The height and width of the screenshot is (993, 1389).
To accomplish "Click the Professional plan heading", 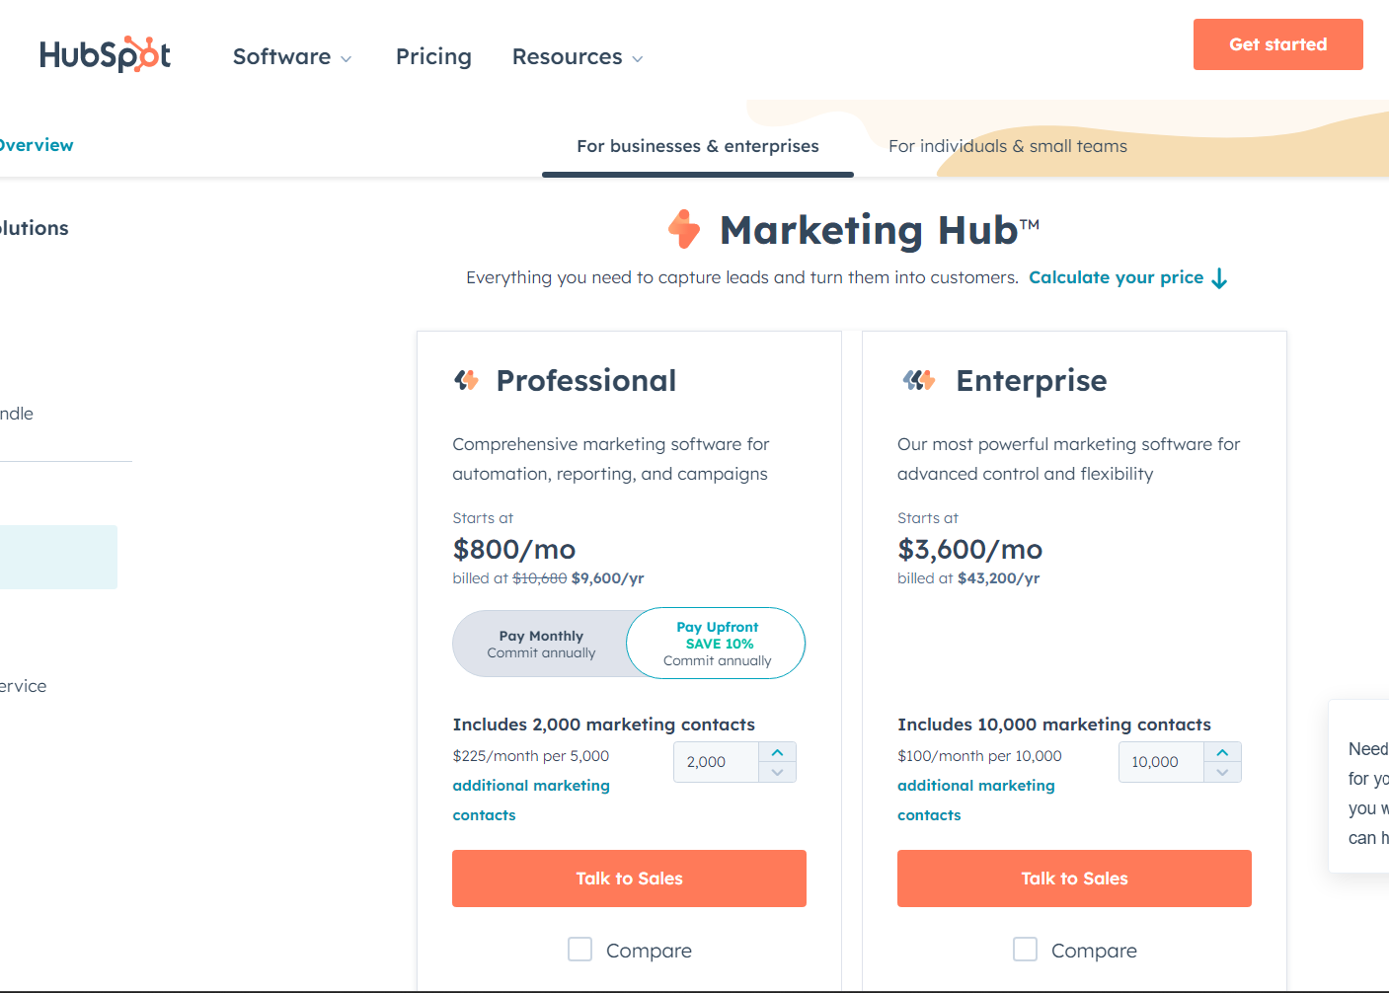I will coord(586,380).
